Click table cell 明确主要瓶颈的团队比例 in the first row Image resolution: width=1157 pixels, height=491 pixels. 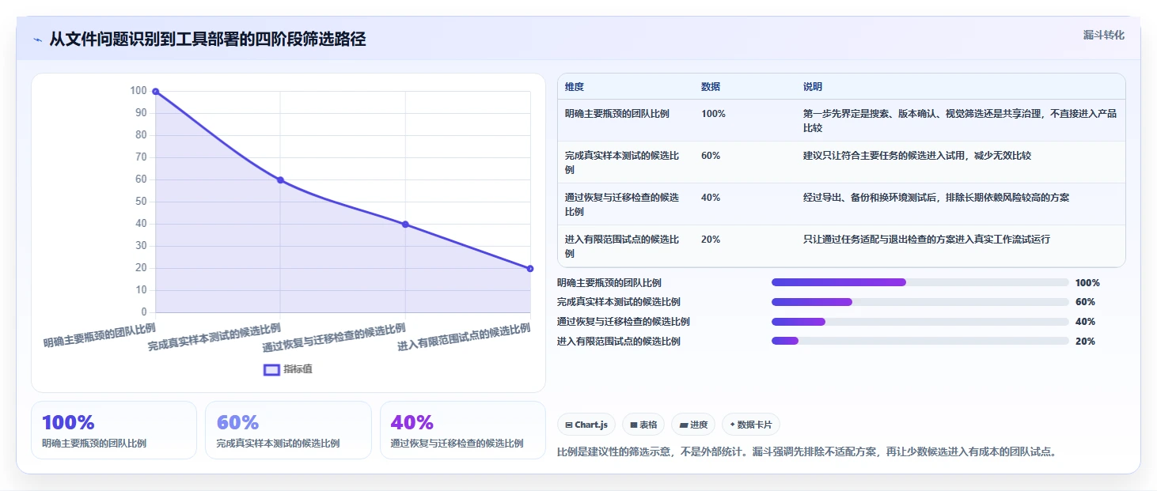coord(617,114)
